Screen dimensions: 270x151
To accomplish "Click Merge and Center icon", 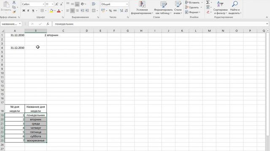I will coord(94,10).
